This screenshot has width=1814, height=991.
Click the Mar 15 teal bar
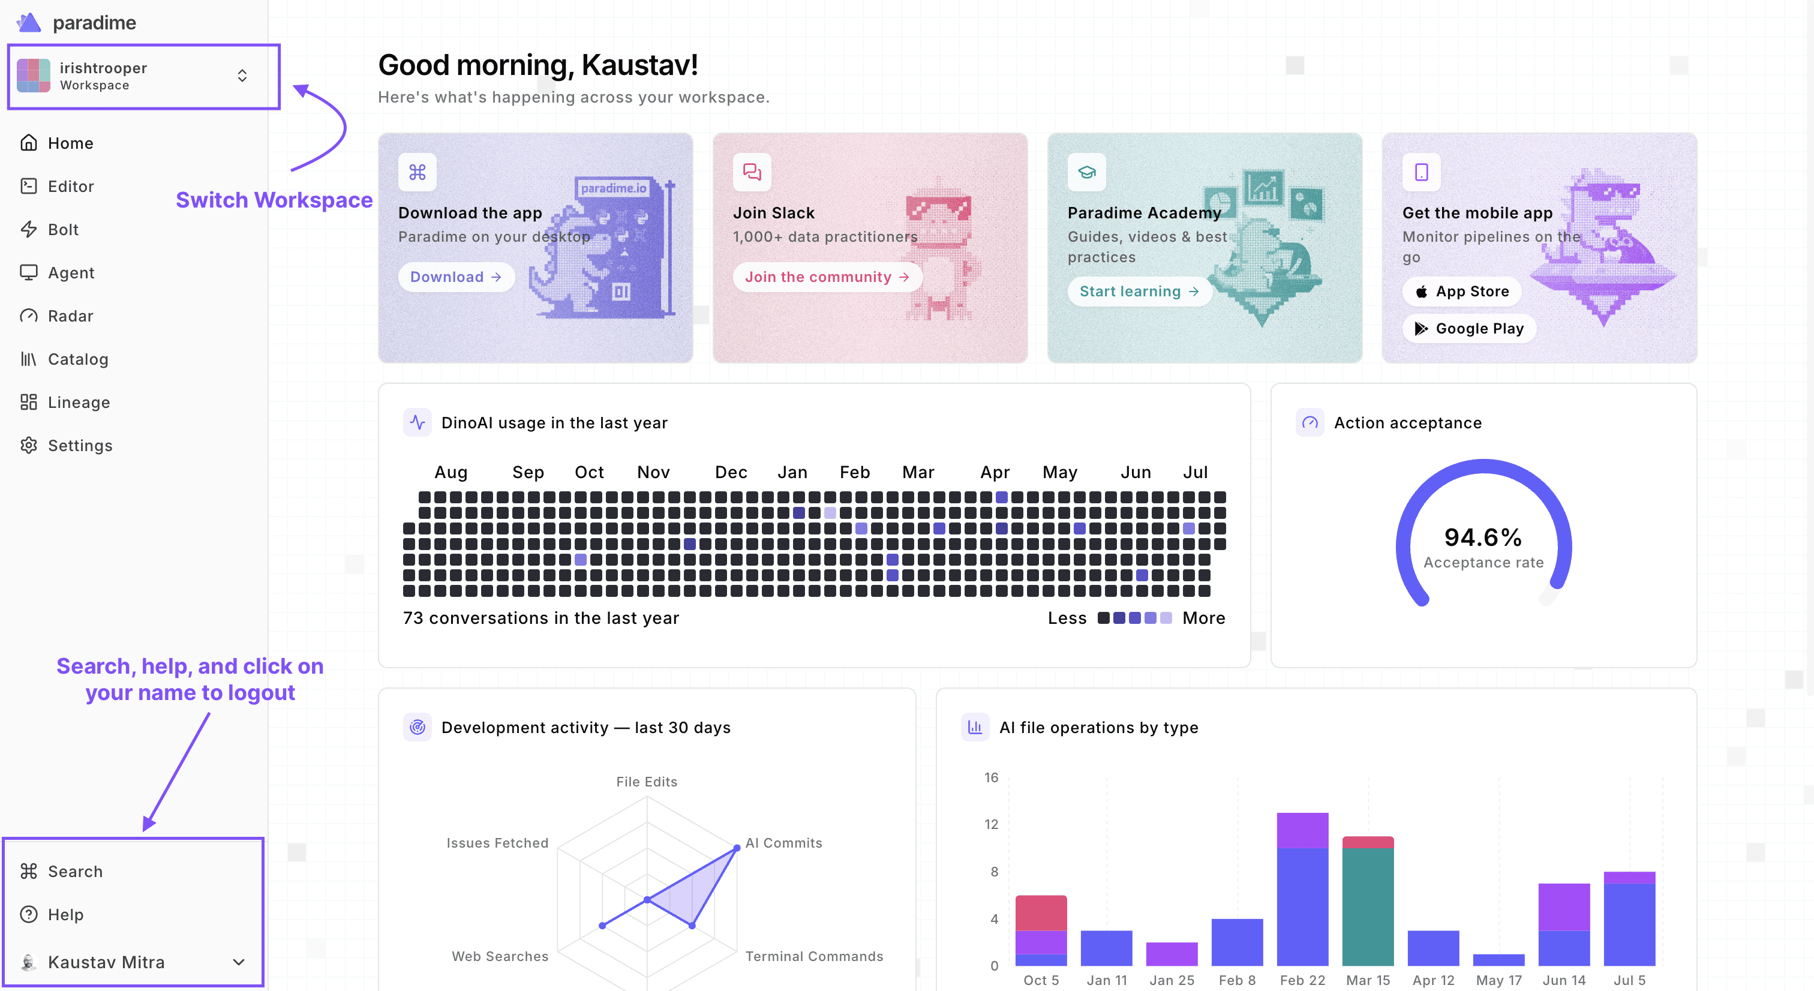pos(1368,906)
